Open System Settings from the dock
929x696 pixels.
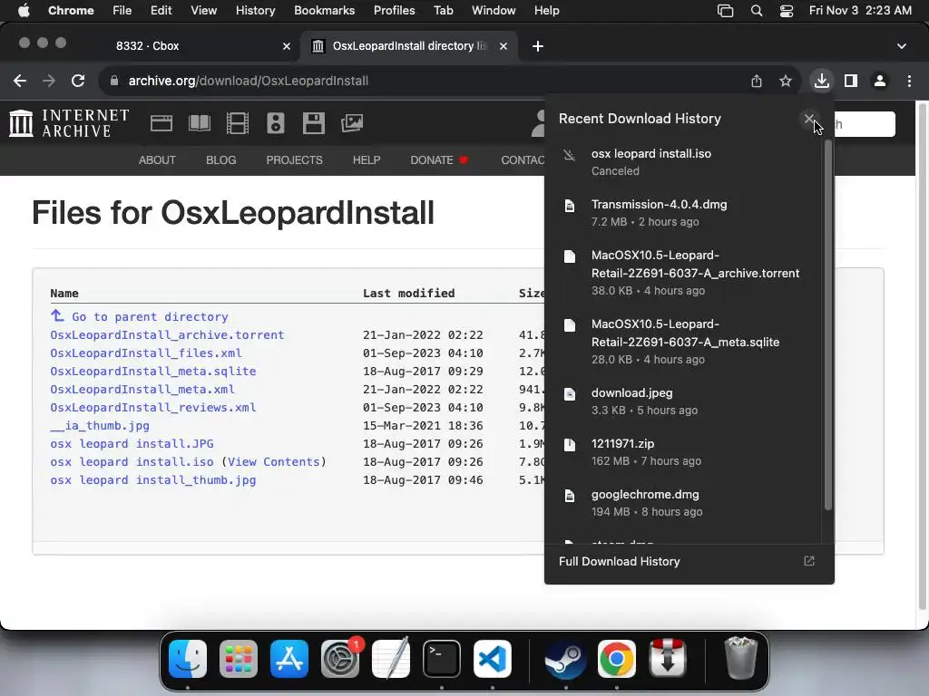click(340, 659)
